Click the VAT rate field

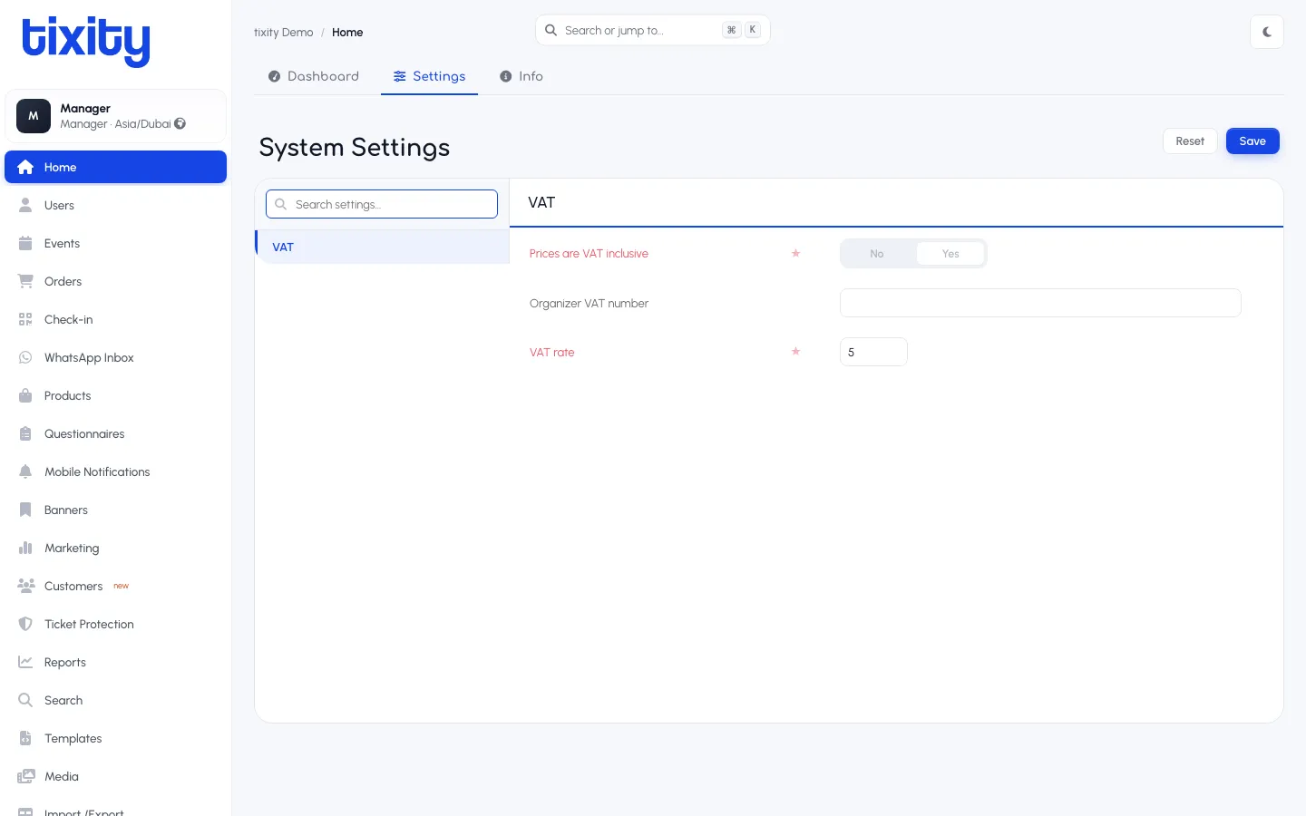(873, 352)
